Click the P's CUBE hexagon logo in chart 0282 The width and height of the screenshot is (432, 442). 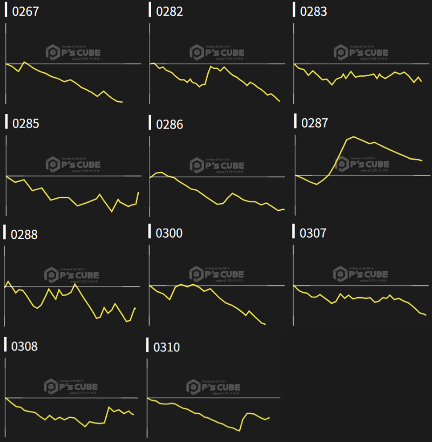197,53
